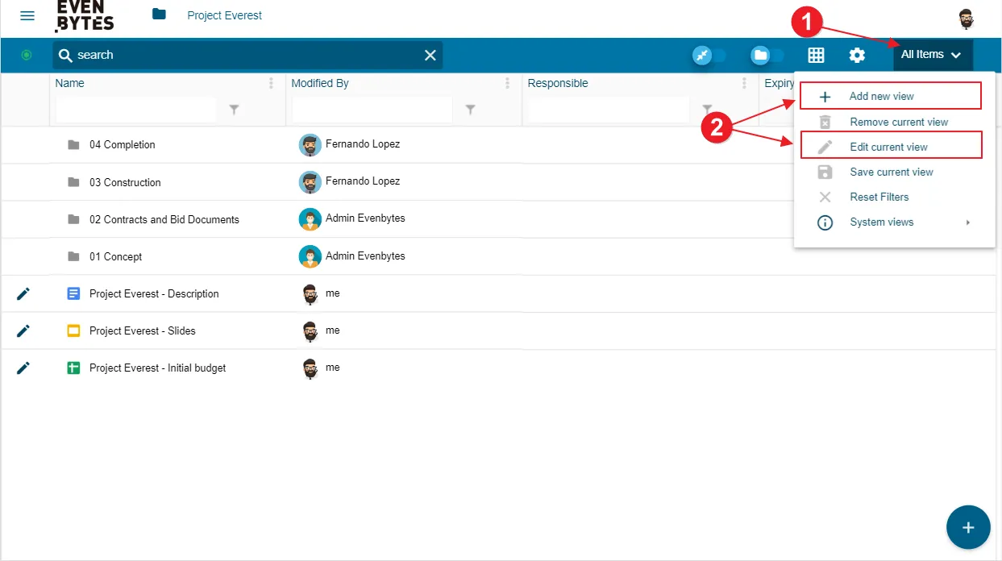Open the 01 Concept folder
This screenshot has width=1002, height=561.
115,256
